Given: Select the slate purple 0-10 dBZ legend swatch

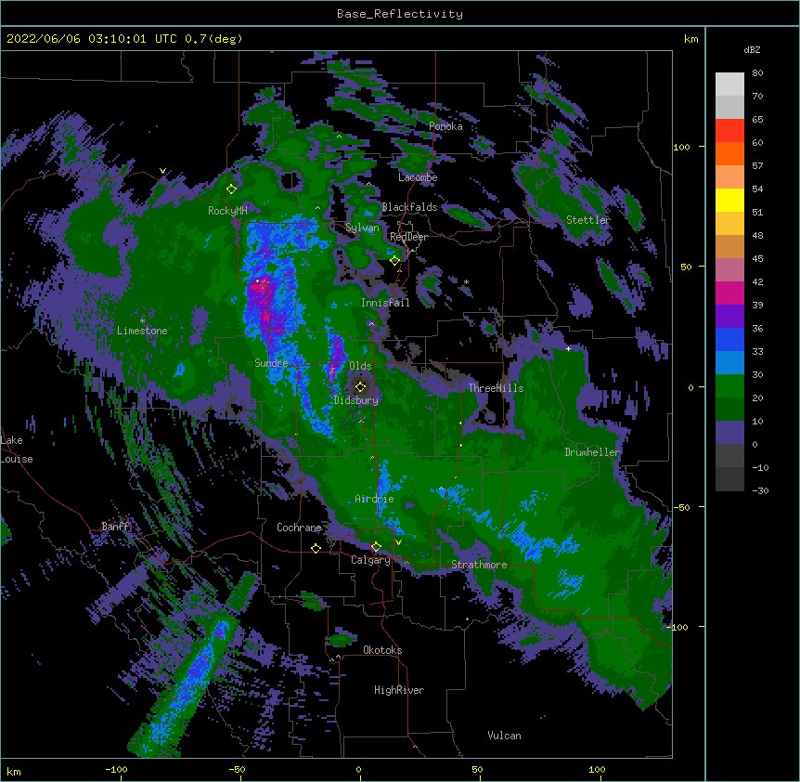Looking at the screenshot, I should (729, 433).
